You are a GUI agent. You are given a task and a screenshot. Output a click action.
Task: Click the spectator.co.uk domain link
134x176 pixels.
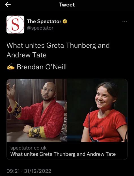pos(29,148)
